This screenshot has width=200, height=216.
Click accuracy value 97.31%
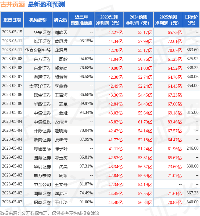point(86,166)
